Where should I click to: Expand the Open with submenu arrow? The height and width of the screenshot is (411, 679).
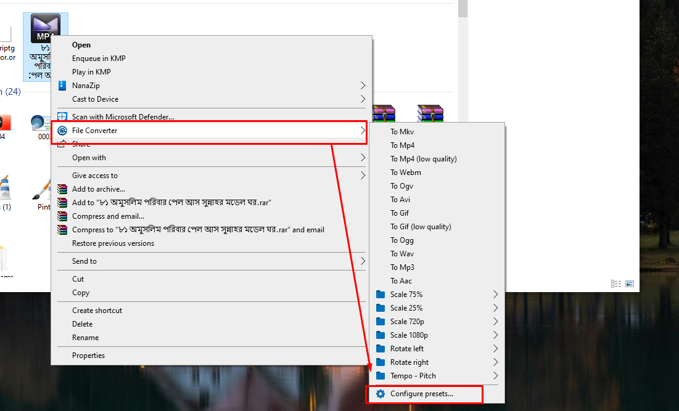coord(363,157)
